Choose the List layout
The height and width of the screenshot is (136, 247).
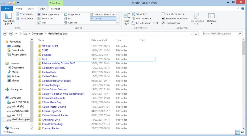pyautogui.click(x=68, y=18)
